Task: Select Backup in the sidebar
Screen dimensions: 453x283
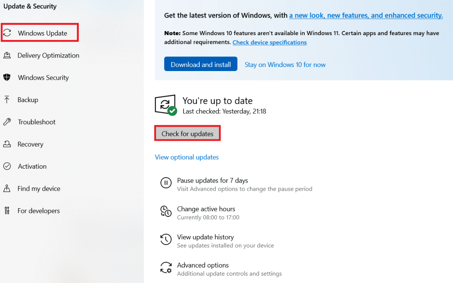Action: pos(29,100)
